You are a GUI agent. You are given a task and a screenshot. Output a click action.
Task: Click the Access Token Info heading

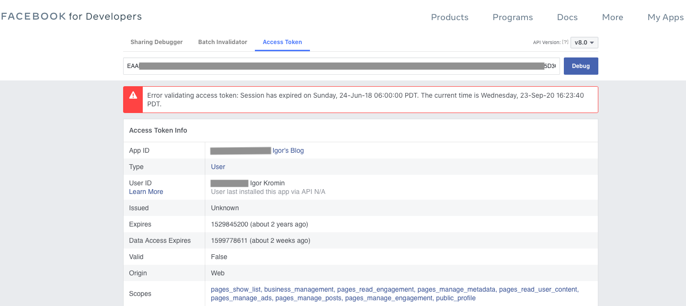(x=158, y=130)
